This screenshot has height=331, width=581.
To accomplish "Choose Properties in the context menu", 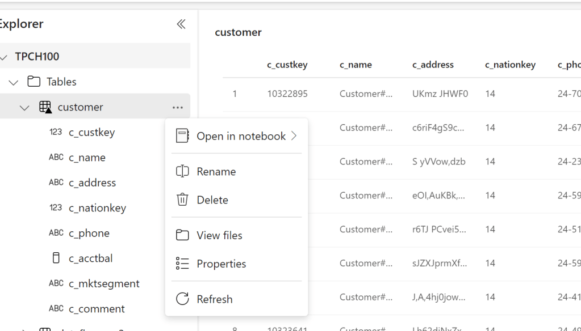I will [221, 264].
